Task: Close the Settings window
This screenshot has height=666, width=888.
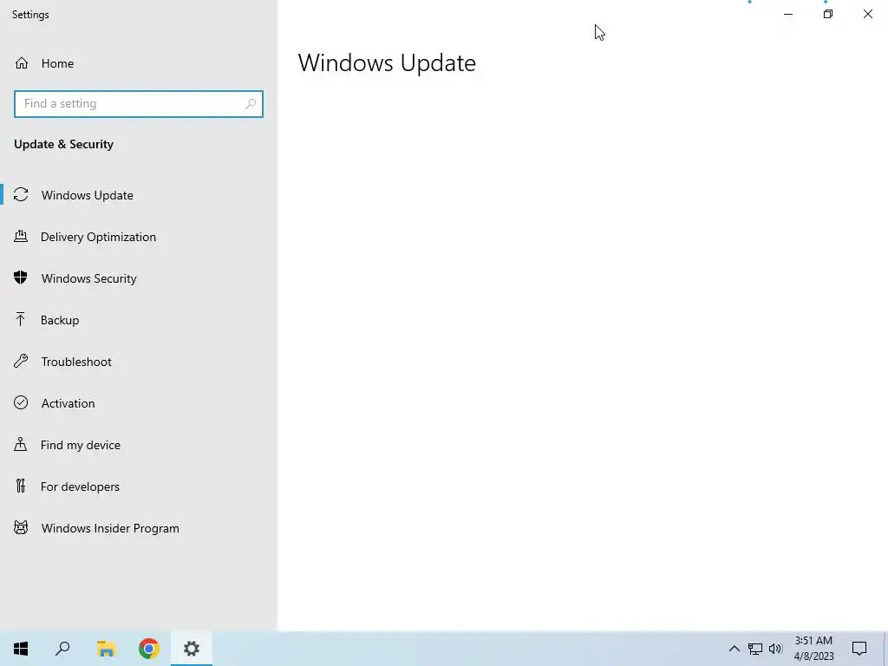Action: (x=867, y=14)
